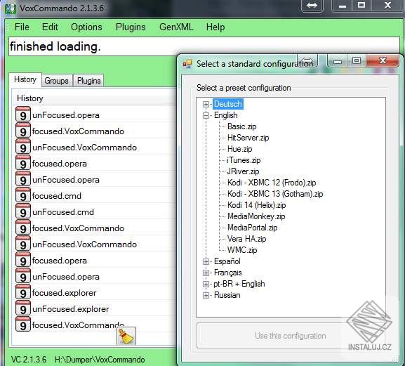Viewport: 405px width, 366px height.
Task: Open the Options menu
Action: (x=86, y=27)
